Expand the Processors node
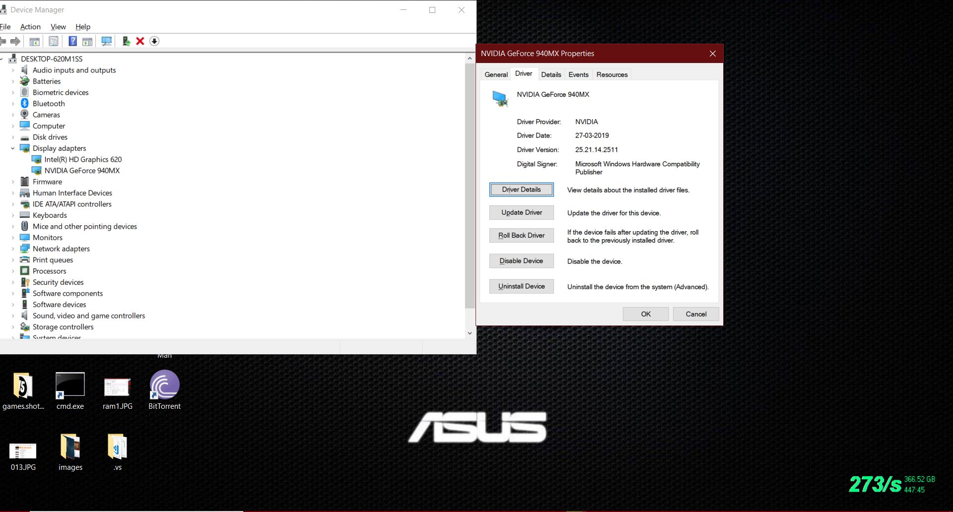The height and width of the screenshot is (512, 953). (13, 271)
